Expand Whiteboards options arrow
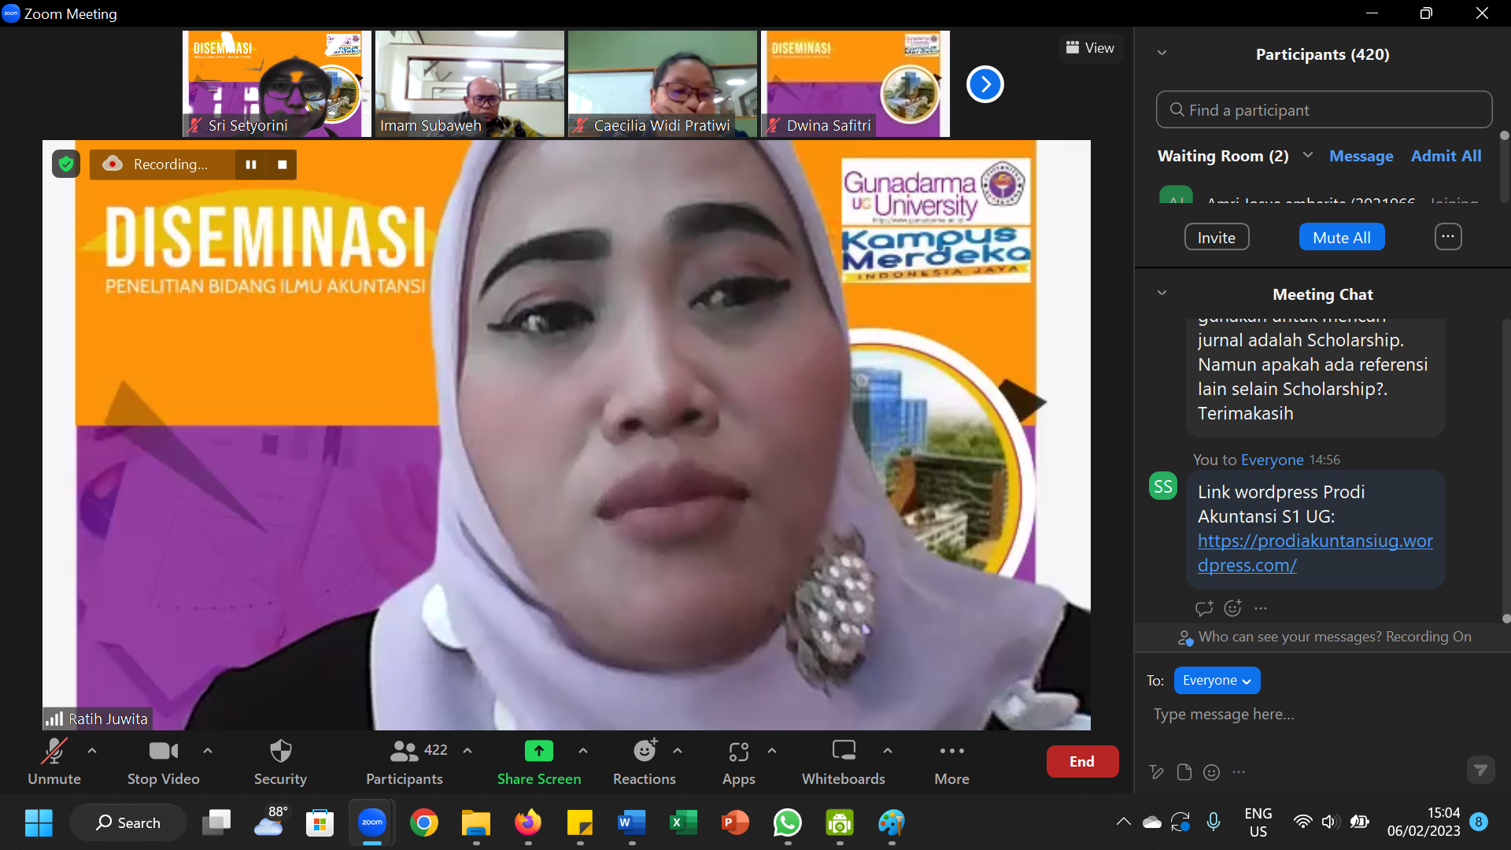The width and height of the screenshot is (1511, 850). (x=888, y=751)
